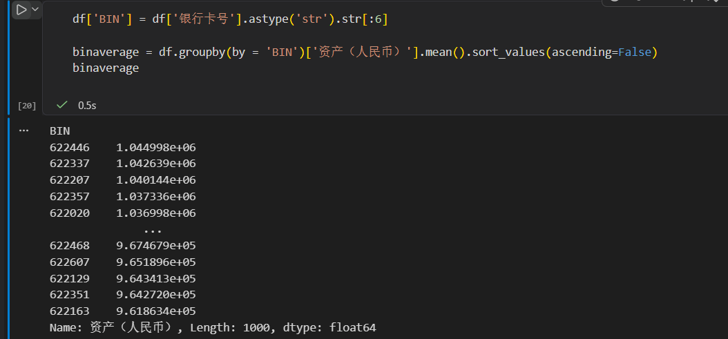This screenshot has width=728, height=339.
Task: Select BIN value 622020 in output
Action: click(x=70, y=213)
